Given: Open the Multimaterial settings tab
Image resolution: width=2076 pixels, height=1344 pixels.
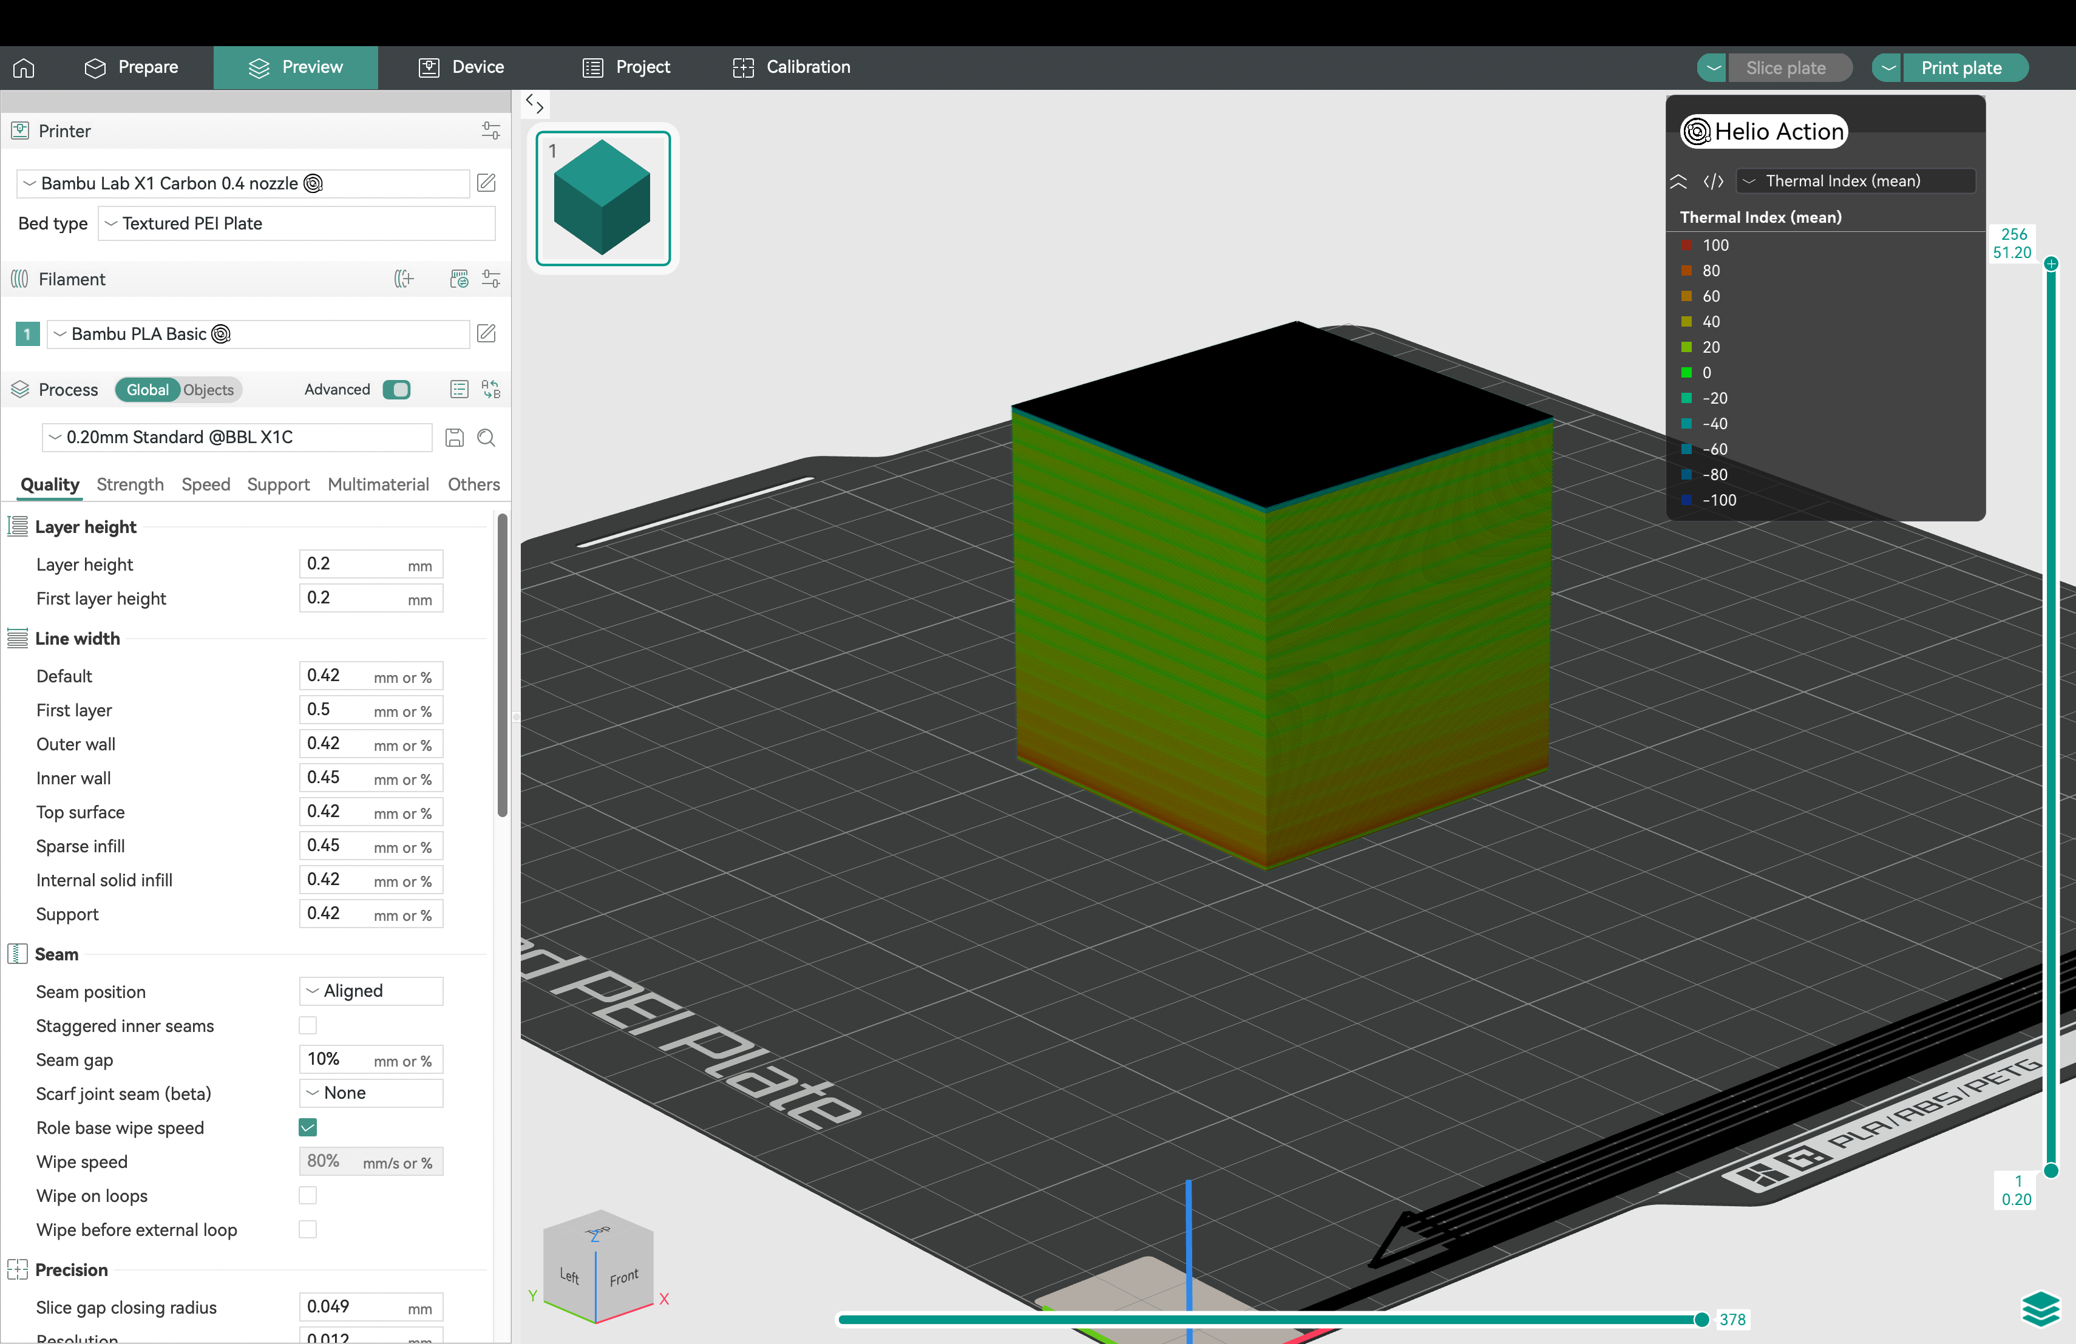Looking at the screenshot, I should 378,484.
